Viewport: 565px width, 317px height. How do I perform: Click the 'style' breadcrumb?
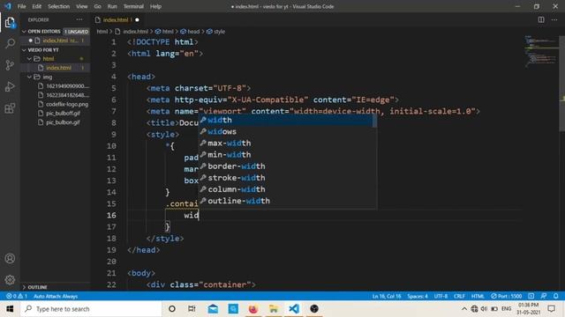[x=215, y=32]
